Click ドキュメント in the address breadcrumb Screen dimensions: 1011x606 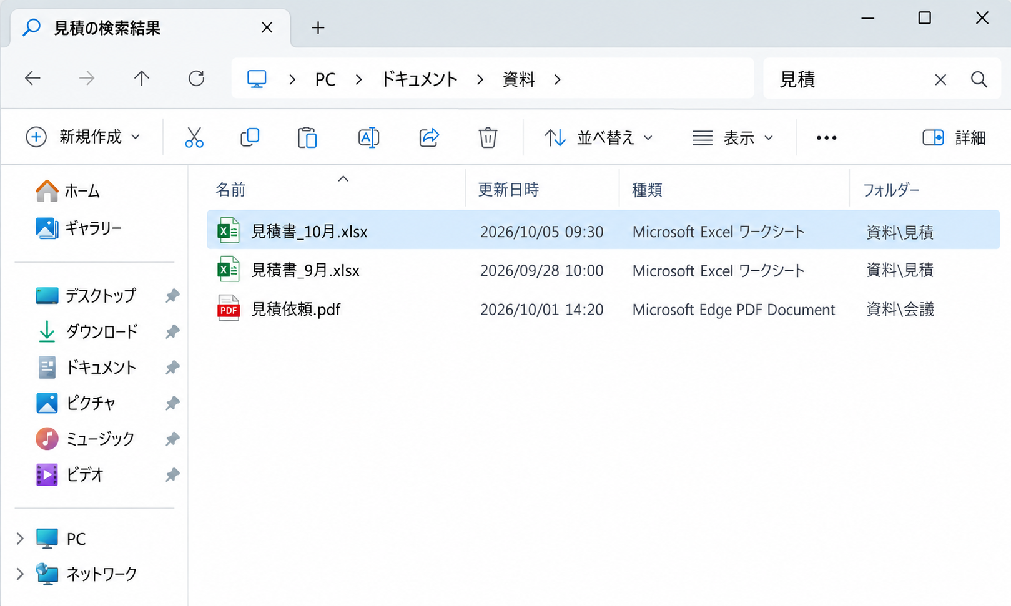[x=419, y=79]
